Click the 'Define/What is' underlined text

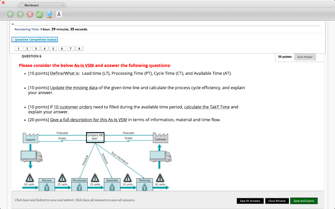[x=64, y=73]
